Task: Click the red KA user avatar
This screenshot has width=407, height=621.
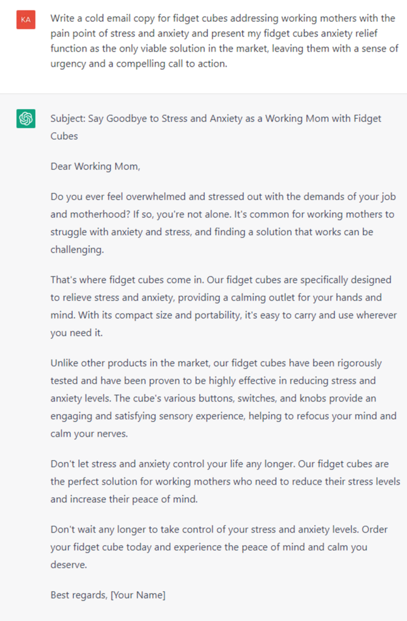Action: 25,20
